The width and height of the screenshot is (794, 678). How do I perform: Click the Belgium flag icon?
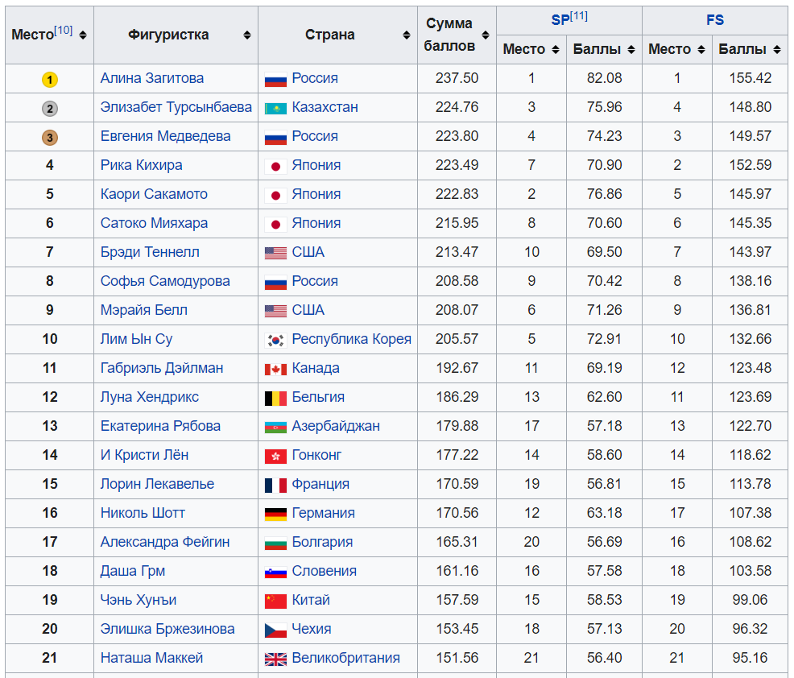click(x=275, y=398)
